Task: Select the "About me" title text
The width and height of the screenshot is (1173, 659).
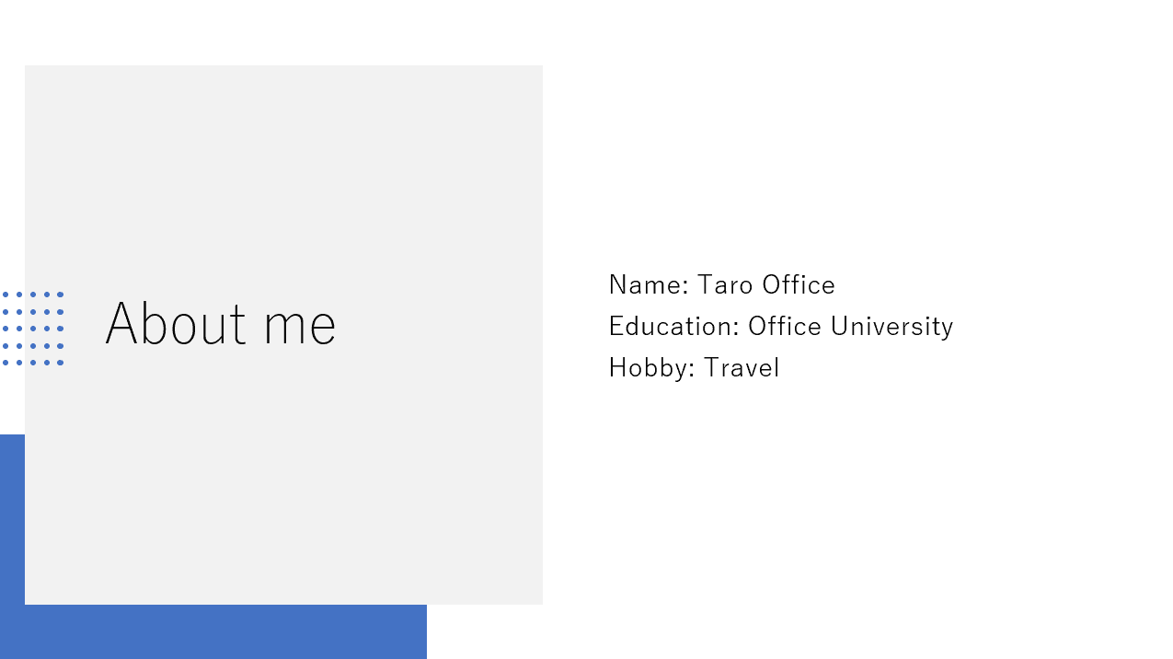Action: pos(221,324)
